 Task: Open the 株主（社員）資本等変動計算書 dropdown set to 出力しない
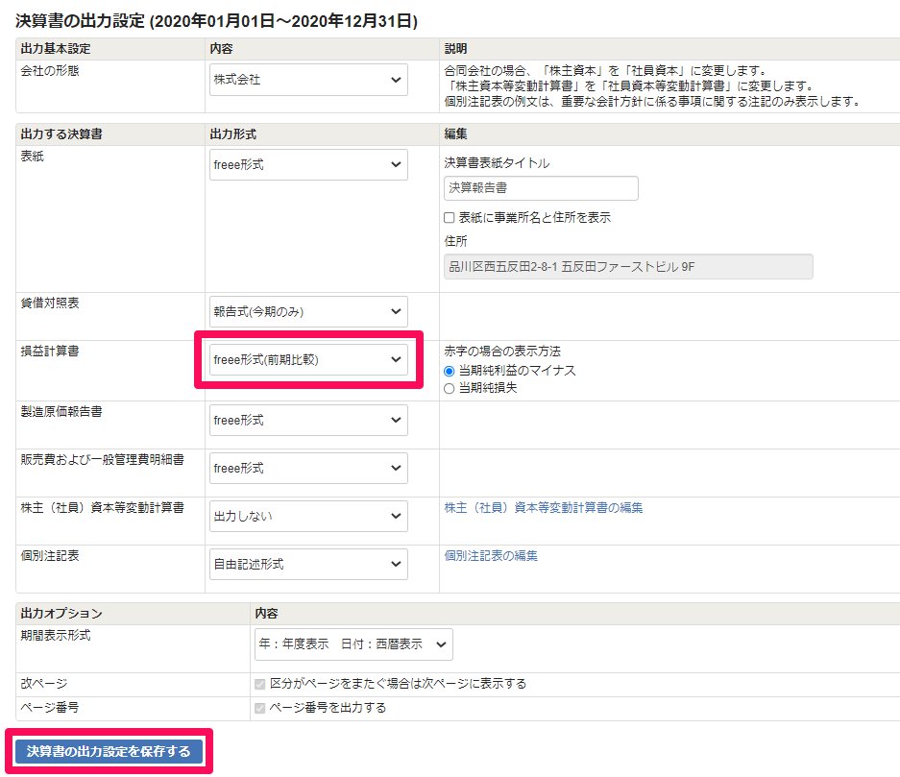[307, 516]
